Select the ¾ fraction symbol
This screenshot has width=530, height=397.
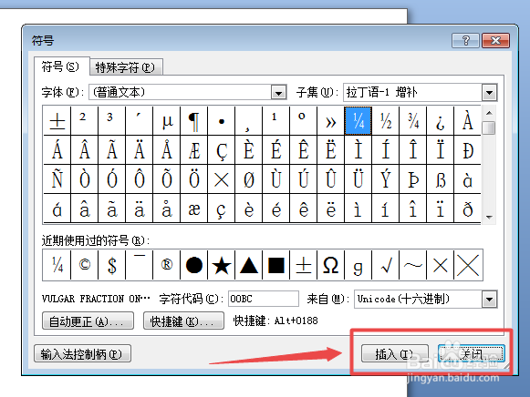point(413,121)
